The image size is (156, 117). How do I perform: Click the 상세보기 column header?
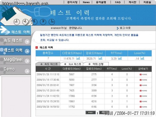[143, 69]
